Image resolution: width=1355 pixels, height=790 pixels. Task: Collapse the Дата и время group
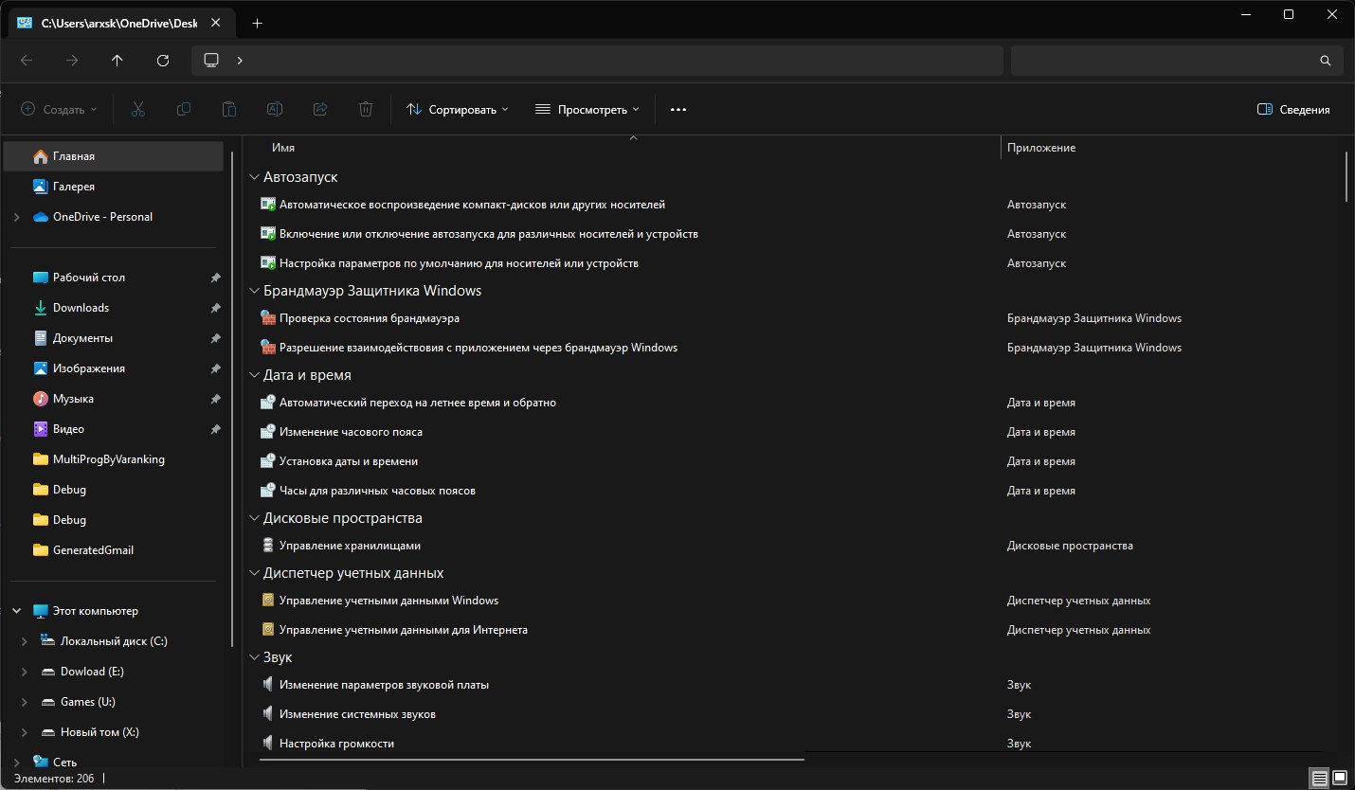(254, 375)
